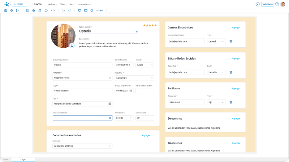
Task: Click the globe publish icon in toolbar
Action: (x=11, y=11)
